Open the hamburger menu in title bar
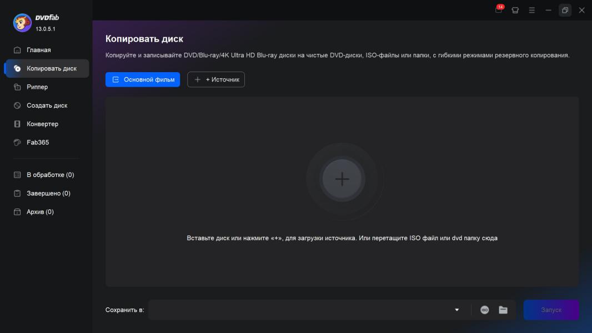Image resolution: width=592 pixels, height=333 pixels. pyautogui.click(x=531, y=10)
